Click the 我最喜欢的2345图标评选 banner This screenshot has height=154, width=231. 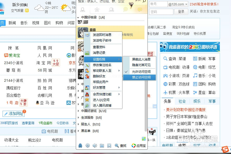click(190, 47)
